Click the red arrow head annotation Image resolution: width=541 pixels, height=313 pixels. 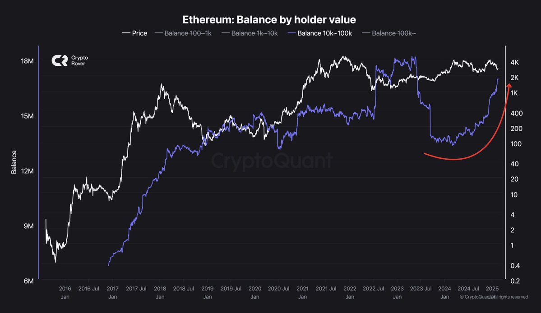point(509,85)
